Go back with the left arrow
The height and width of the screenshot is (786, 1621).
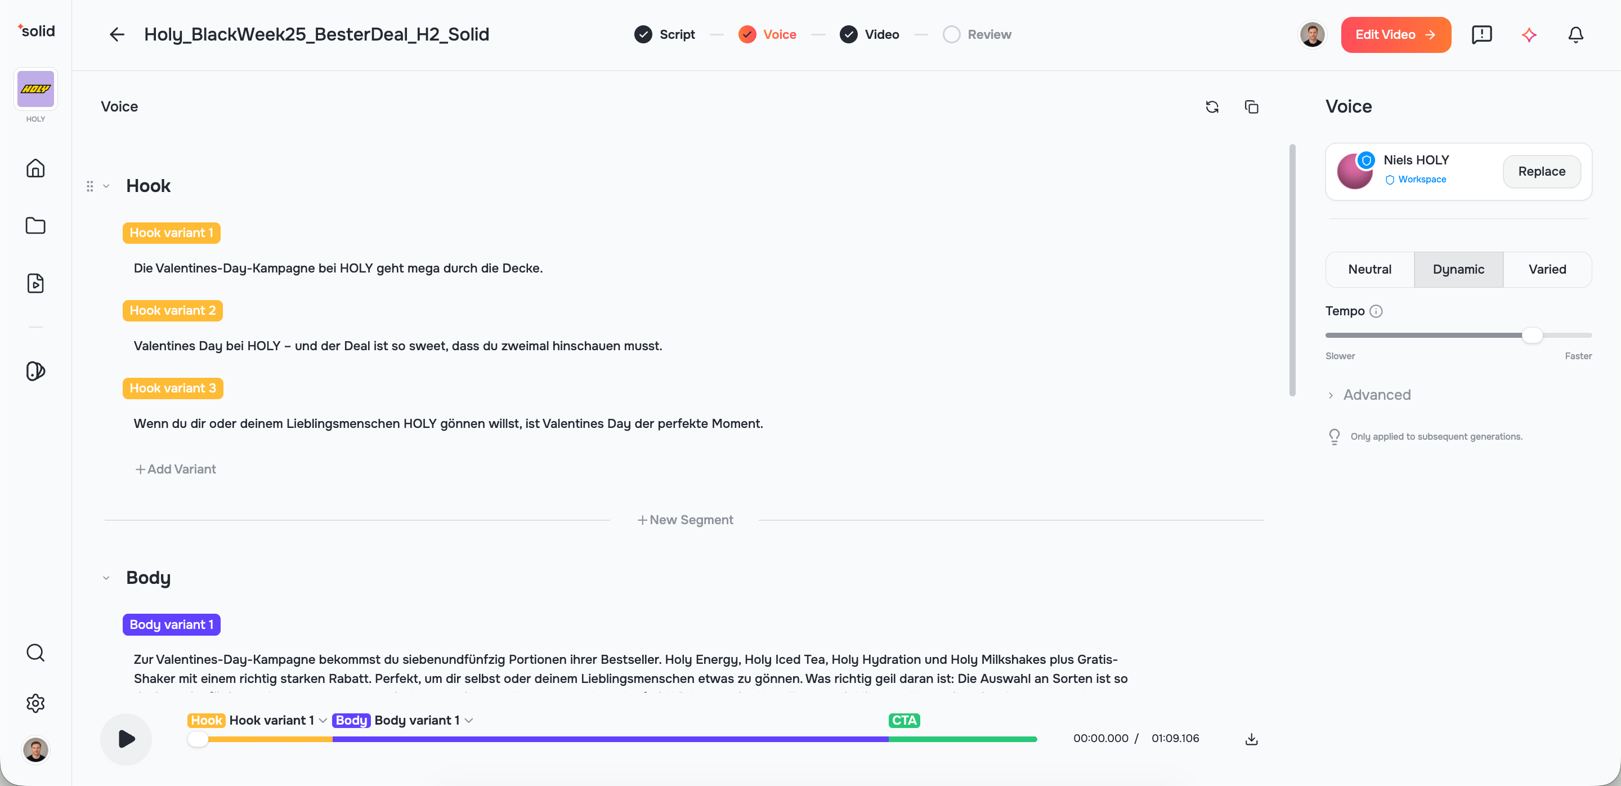pyautogui.click(x=117, y=34)
